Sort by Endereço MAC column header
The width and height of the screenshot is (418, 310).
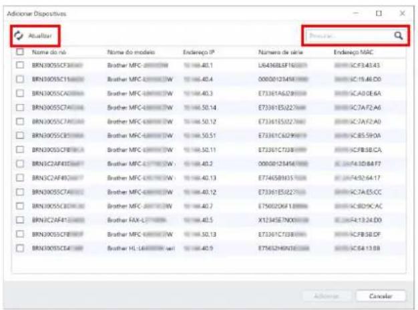click(353, 52)
